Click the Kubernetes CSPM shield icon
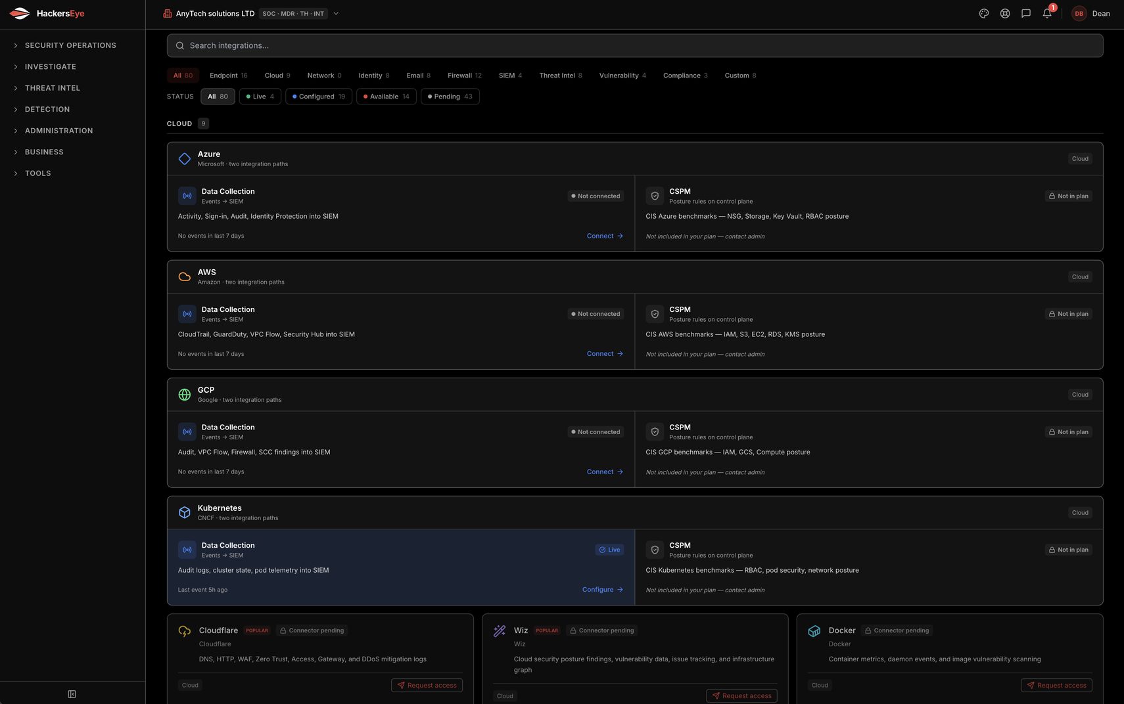Viewport: 1124px width, 704px height. point(655,550)
